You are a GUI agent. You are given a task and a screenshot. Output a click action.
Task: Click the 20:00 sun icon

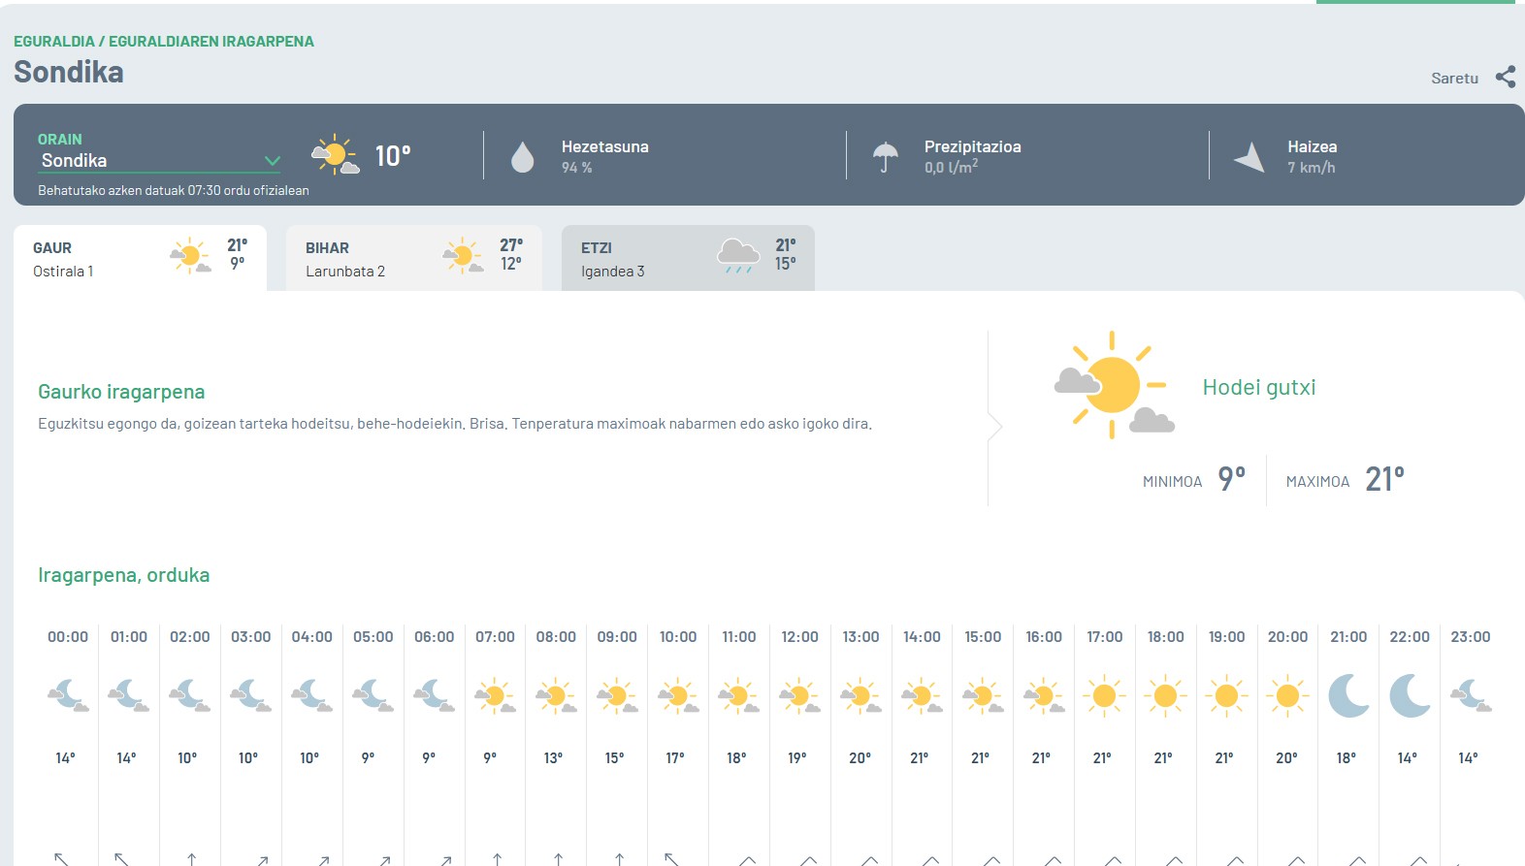pos(1287,695)
